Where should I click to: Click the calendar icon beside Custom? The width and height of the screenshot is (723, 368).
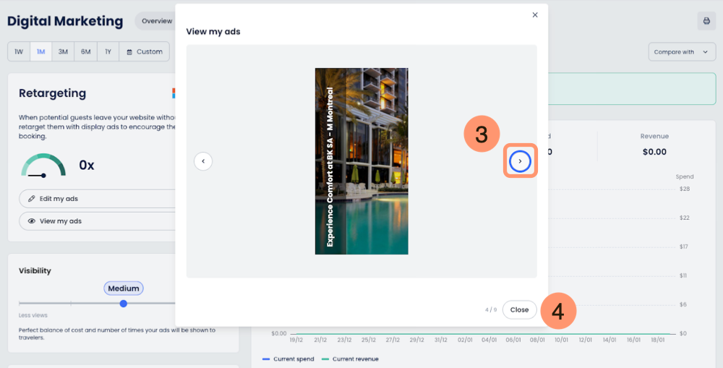[129, 52]
